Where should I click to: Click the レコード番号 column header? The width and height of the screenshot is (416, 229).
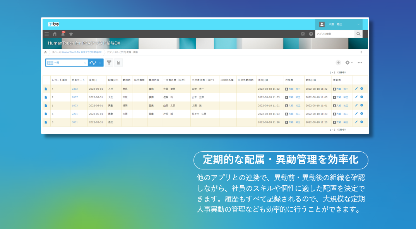60,80
